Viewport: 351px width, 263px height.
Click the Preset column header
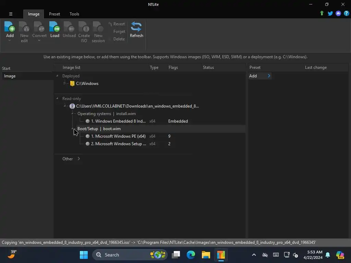(276, 67)
